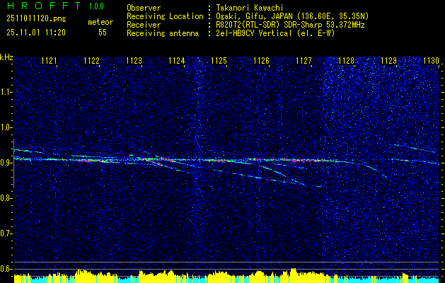Click time marker 1128

tap(346, 61)
